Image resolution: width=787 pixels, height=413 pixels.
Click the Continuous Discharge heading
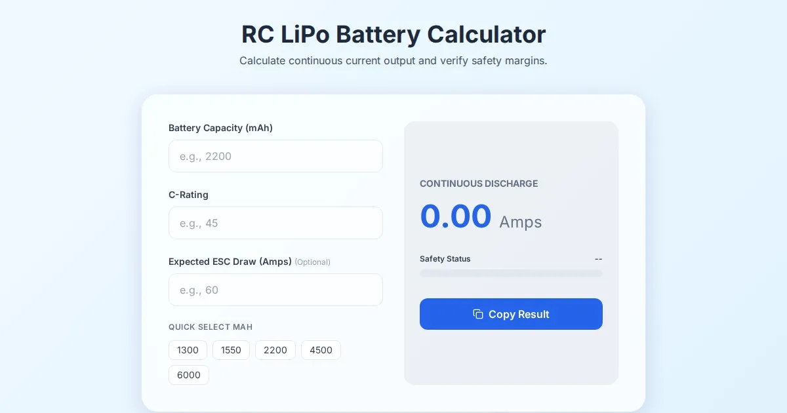pos(479,184)
